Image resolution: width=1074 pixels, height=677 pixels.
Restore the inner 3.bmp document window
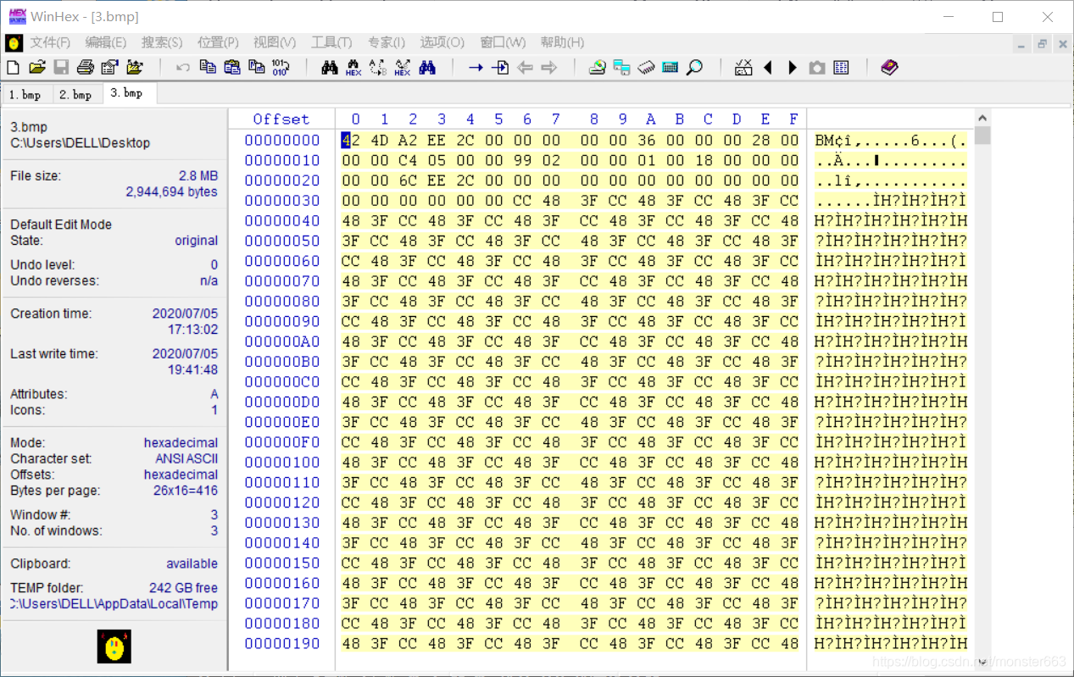(1042, 44)
